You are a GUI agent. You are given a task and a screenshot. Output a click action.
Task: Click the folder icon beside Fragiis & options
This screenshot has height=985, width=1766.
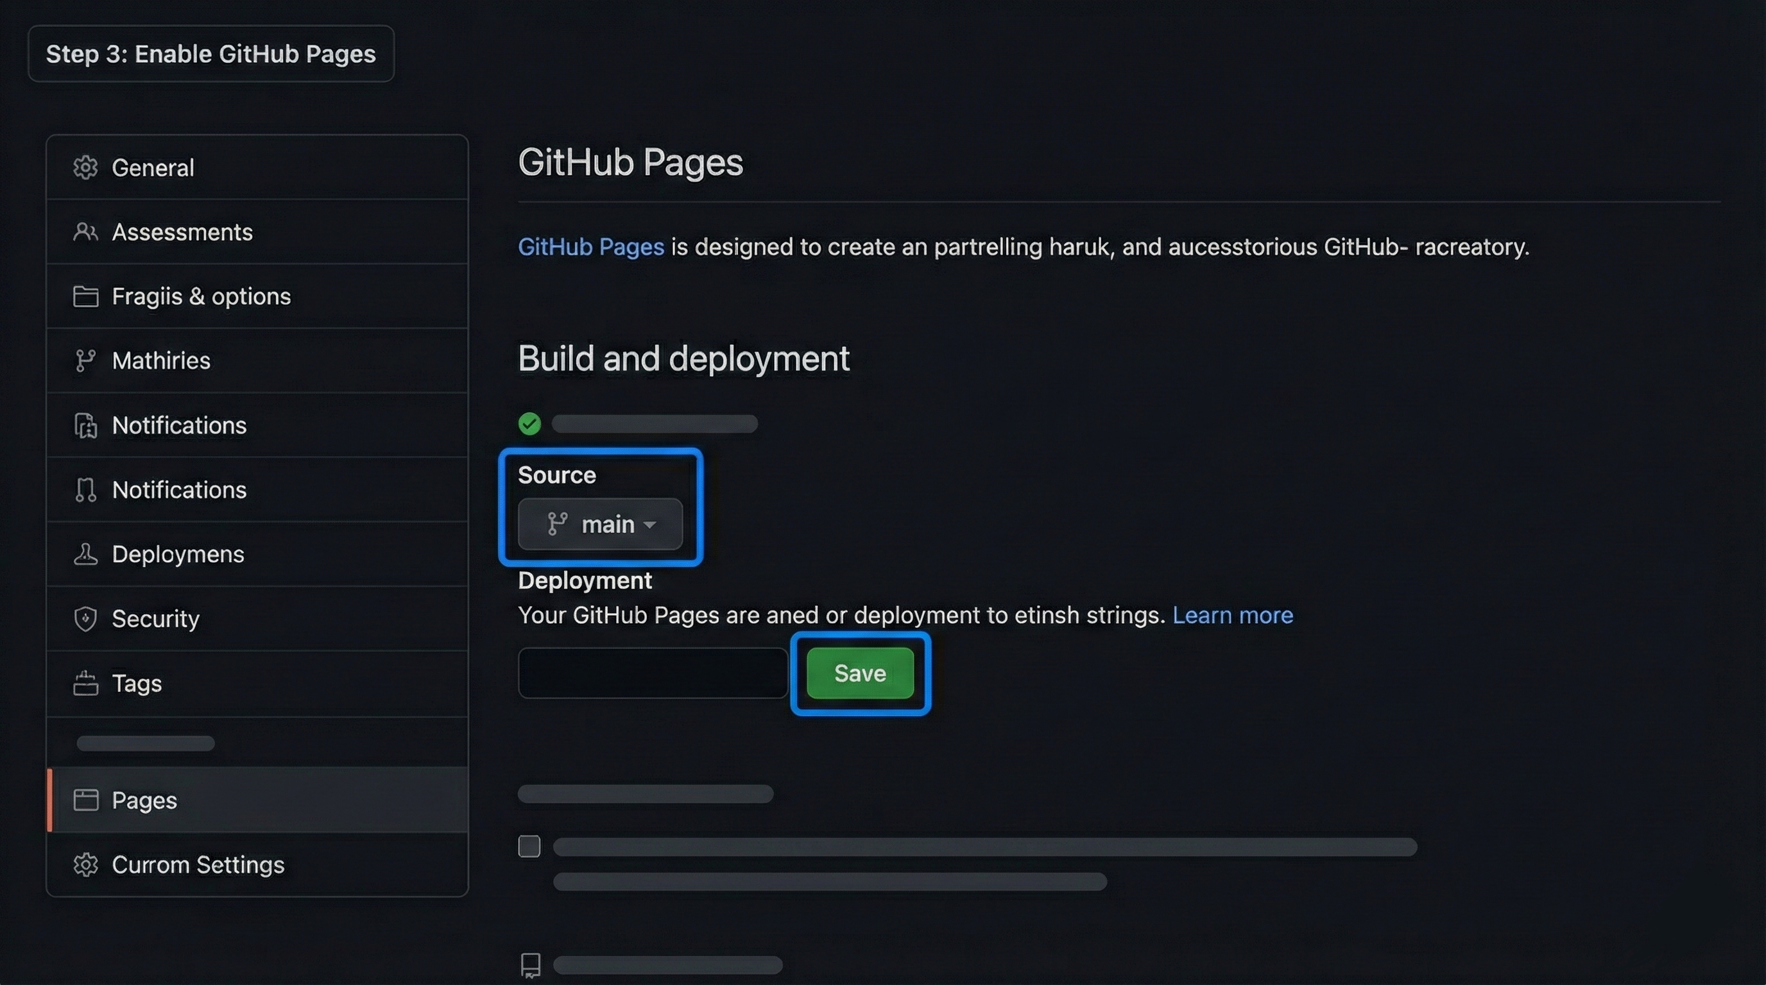point(85,296)
